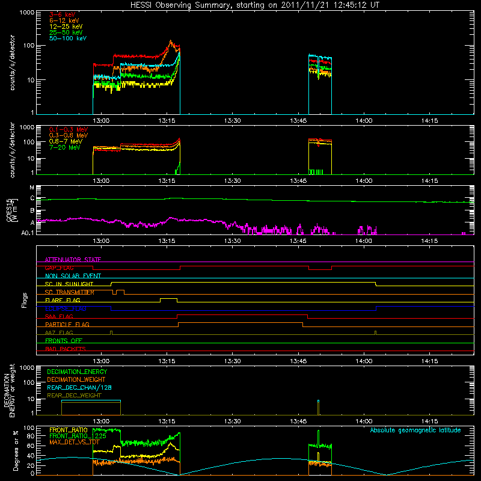The width and height of the screenshot is (481, 481).
Task: Click the C class tick label on GOES panel
Action: 32,198
